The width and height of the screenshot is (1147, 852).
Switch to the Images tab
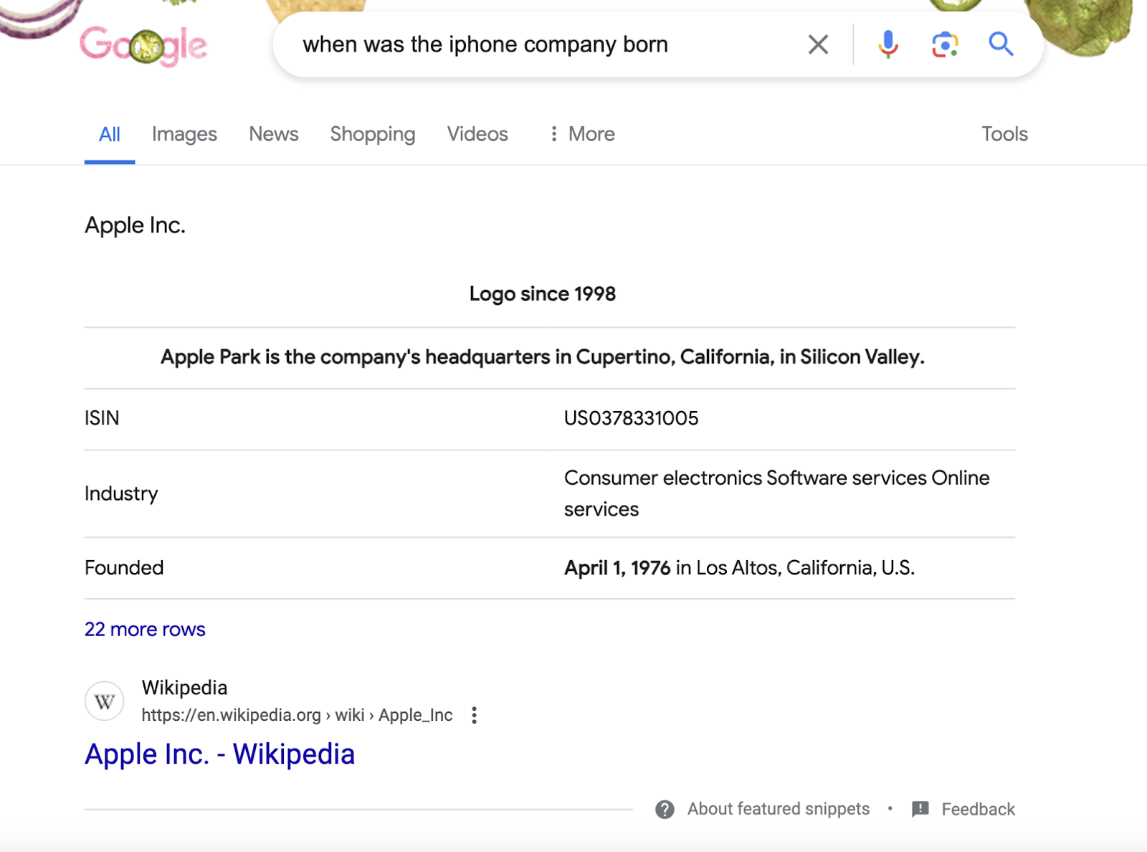(184, 134)
